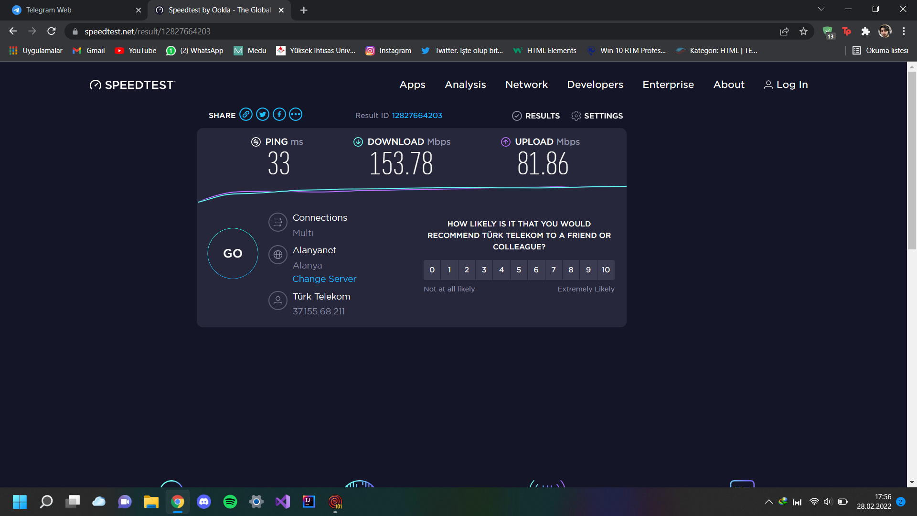Rate recommendation score 8
Screen dimensions: 917x516
[x=571, y=270]
